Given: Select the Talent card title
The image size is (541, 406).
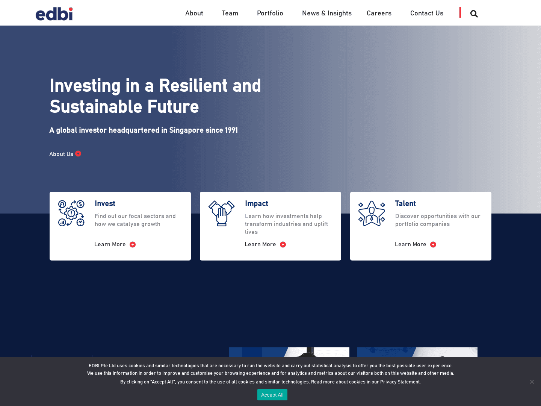Looking at the screenshot, I should tap(405, 203).
